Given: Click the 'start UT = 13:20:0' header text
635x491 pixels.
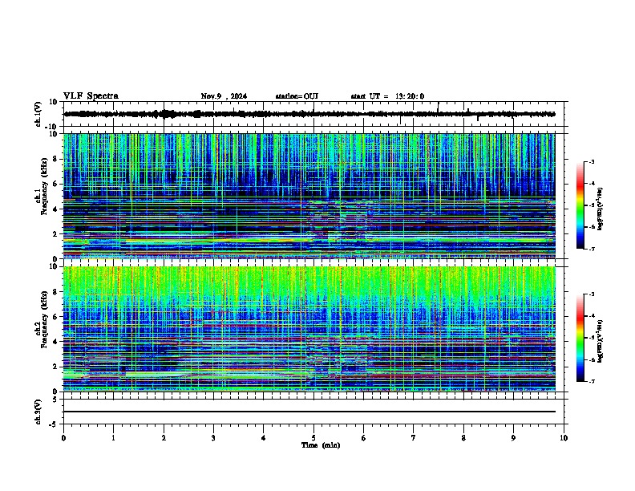Looking at the screenshot, I should click(387, 96).
